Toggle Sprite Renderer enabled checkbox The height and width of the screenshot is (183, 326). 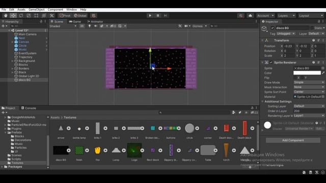tap(271, 62)
